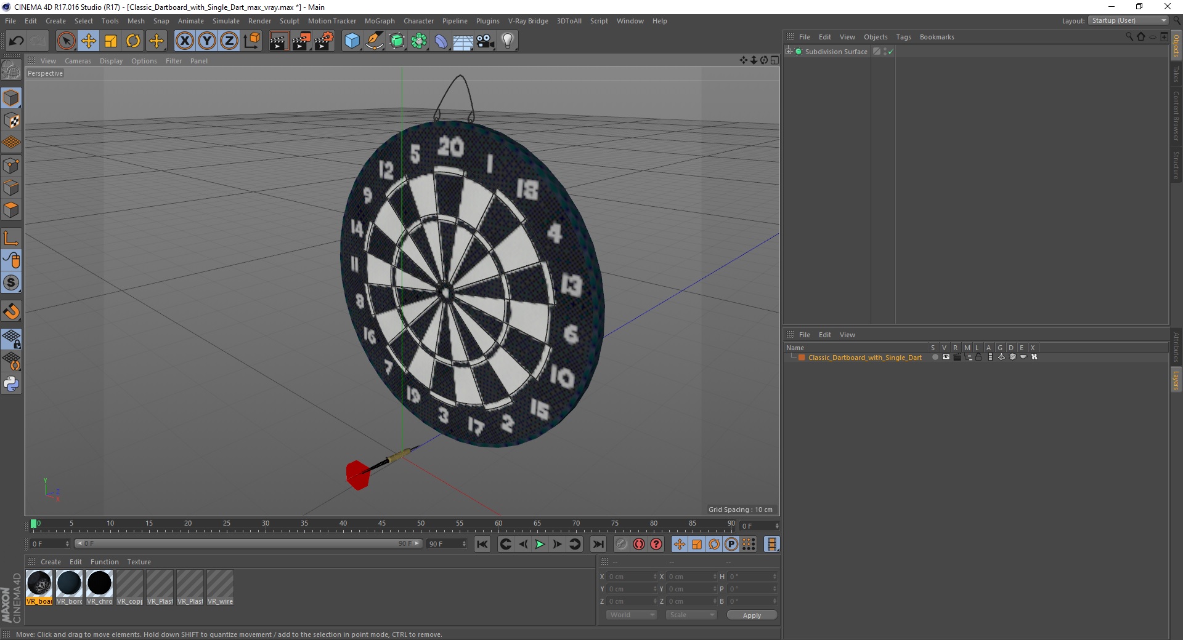
Task: Switch to Polygons mode
Action: tap(11, 210)
